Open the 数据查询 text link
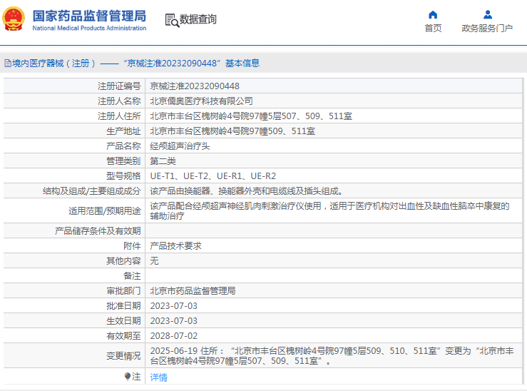The height and width of the screenshot is (391, 527). tap(198, 20)
